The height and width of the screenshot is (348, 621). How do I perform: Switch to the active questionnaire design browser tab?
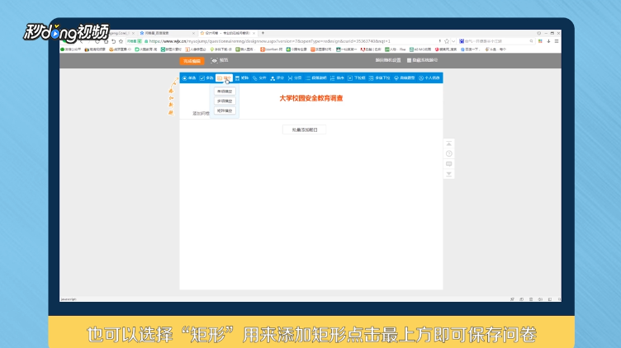(x=227, y=33)
